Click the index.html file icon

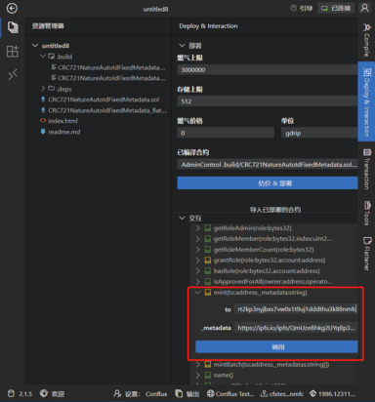tap(43, 121)
